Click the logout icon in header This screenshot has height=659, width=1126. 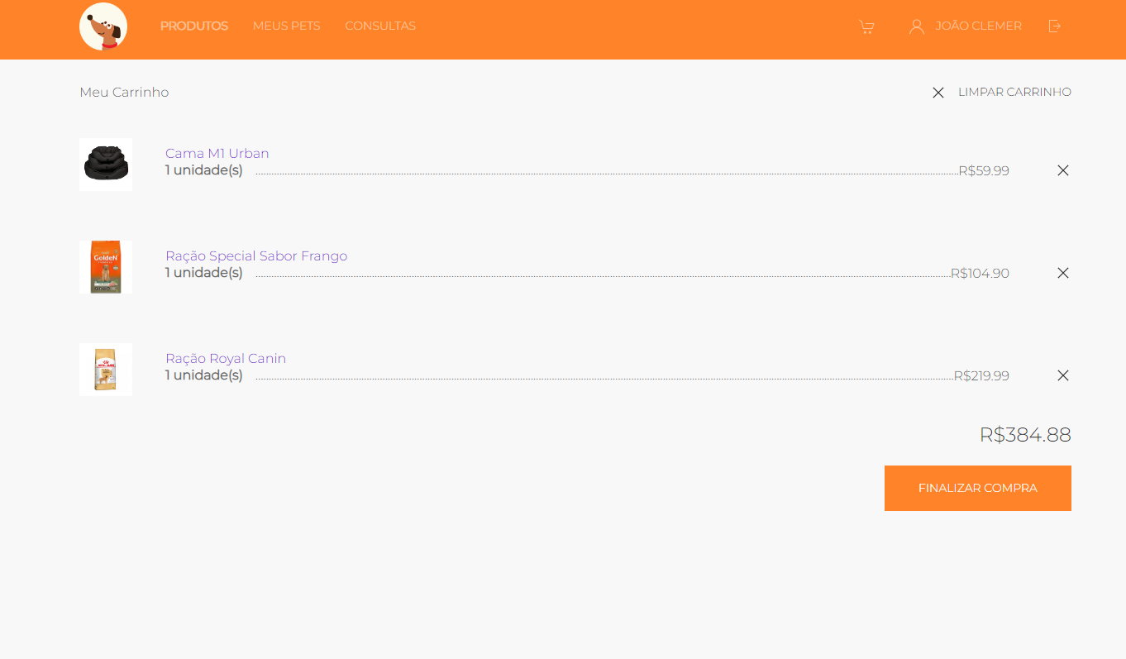tap(1054, 26)
